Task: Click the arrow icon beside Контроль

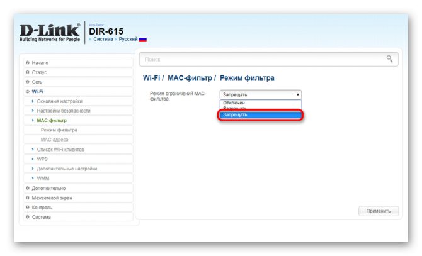Action: [28, 208]
